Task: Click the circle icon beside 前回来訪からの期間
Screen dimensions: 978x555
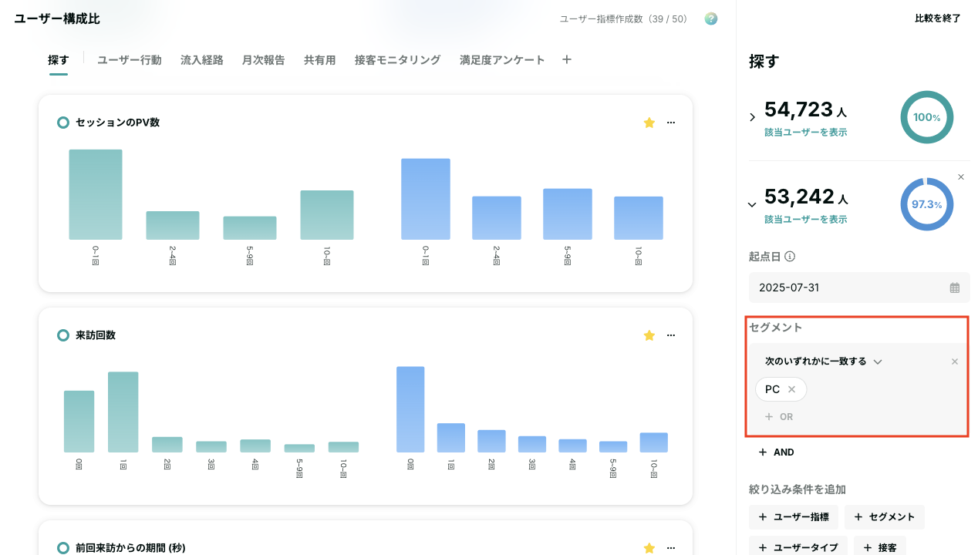Action: pyautogui.click(x=63, y=548)
